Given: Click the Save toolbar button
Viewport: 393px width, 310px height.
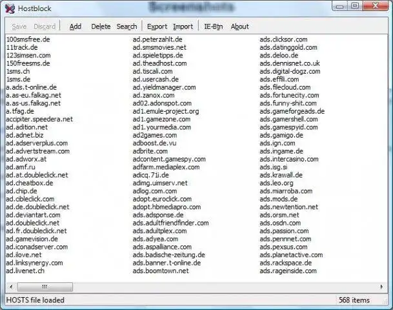Looking at the screenshot, I should tap(19, 26).
